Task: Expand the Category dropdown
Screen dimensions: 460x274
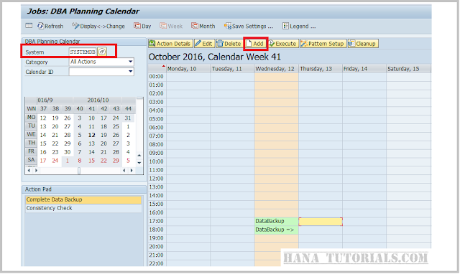Action: 131,62
